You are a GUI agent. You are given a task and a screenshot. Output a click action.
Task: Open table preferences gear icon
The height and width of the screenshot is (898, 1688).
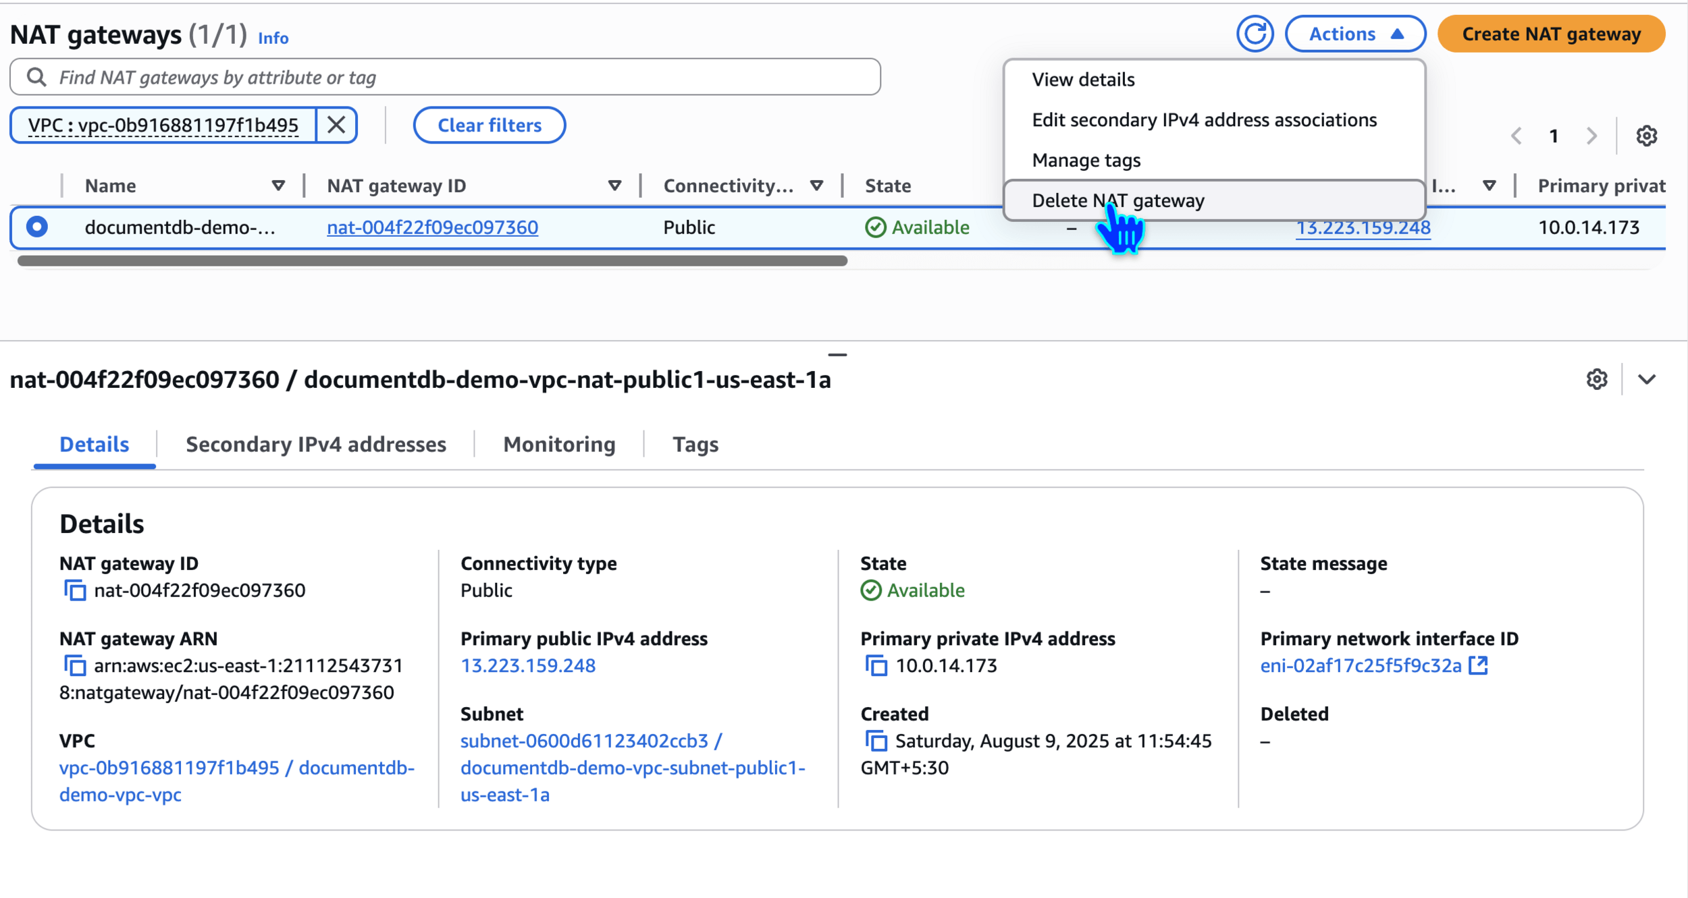(x=1646, y=136)
